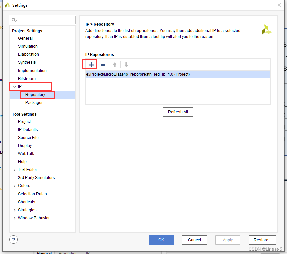Click the Restore... button
287x254 pixels.
coord(262,240)
